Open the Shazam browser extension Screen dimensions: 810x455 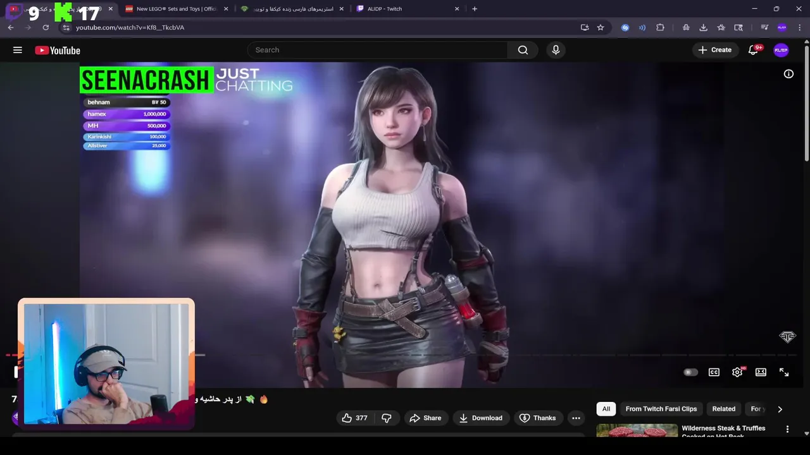pos(625,27)
